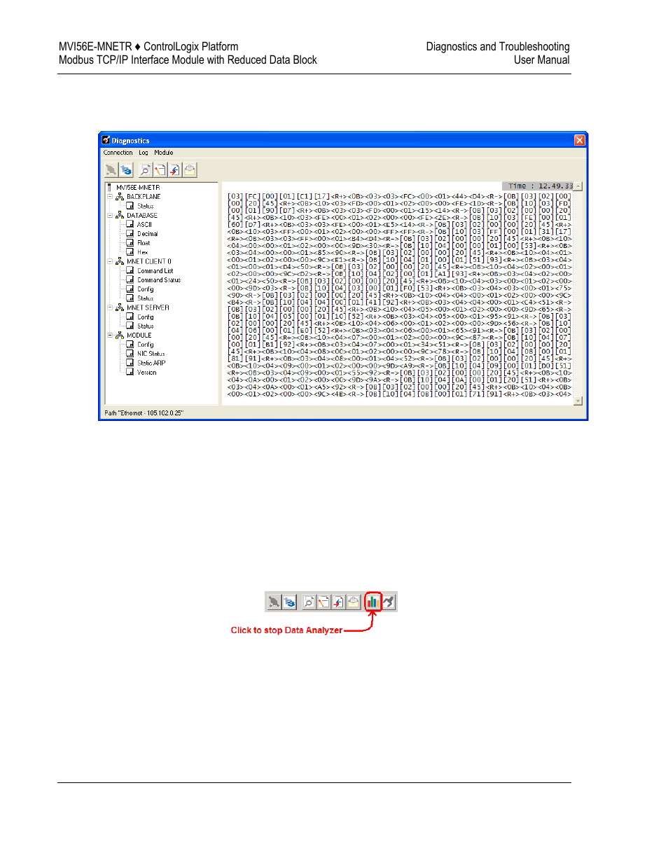Click the network icon beside MODULE
Image resolution: width=668 pixels, height=865 pixels.
pyautogui.click(x=120, y=335)
